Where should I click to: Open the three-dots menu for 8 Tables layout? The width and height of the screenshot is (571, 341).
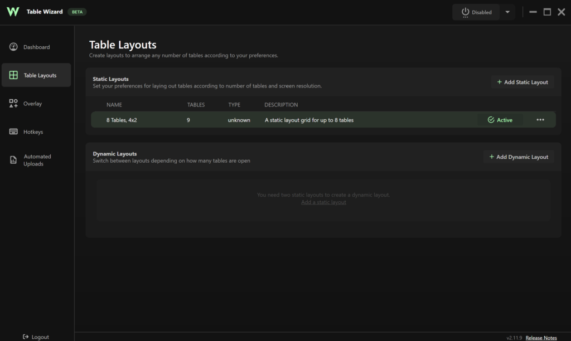pos(540,120)
